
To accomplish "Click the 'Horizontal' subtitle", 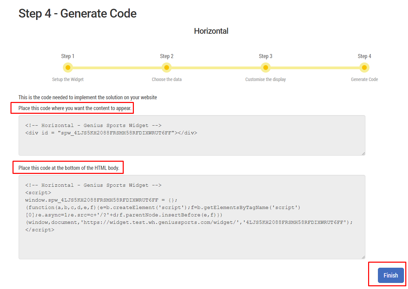I will [211, 31].
